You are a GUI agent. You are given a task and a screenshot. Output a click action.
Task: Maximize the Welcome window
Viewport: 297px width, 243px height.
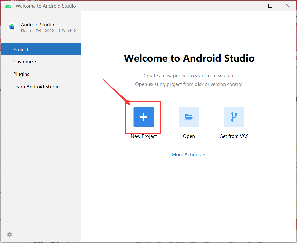[x=270, y=6]
